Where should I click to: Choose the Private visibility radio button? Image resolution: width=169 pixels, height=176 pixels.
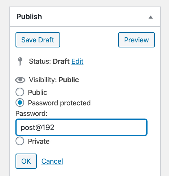[x=20, y=141]
